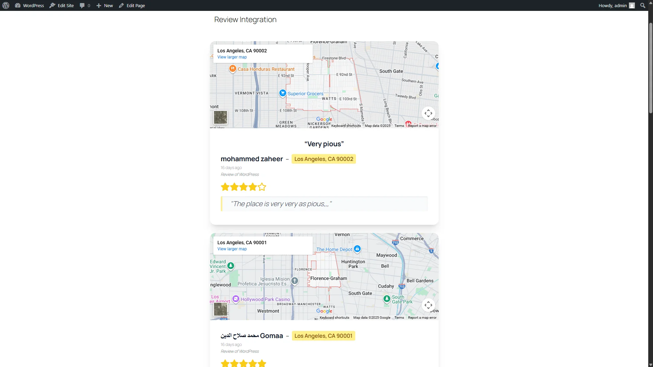Screen dimensions: 653x367
Task: Click the "Very pious" review title
Action: (324, 144)
